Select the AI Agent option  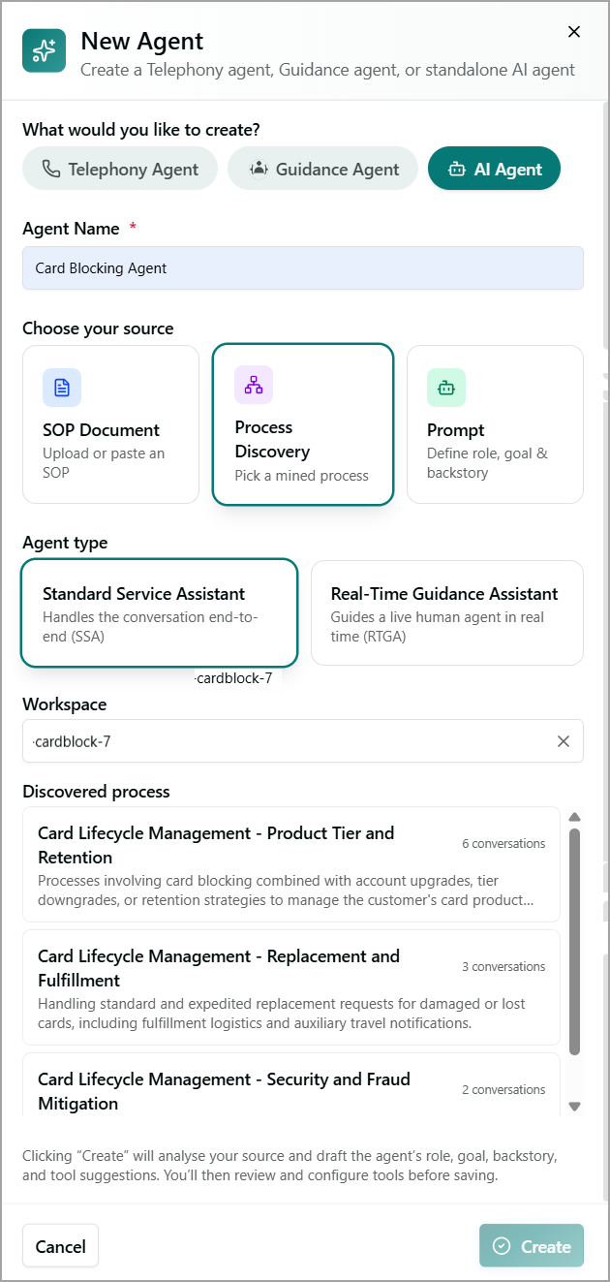pyautogui.click(x=494, y=169)
